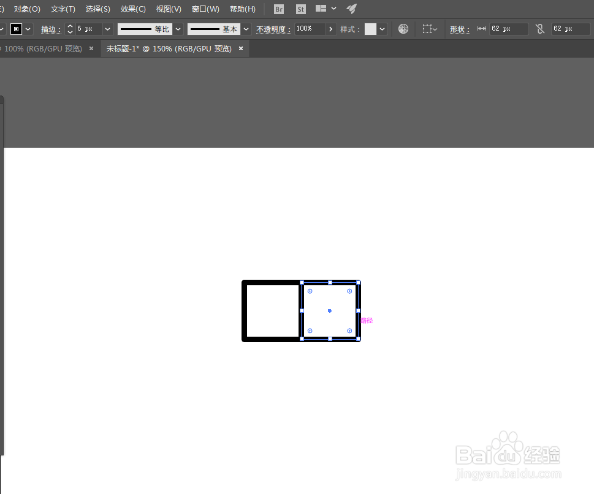Click the opacity 100% field
This screenshot has height=494, width=594.
click(310, 29)
